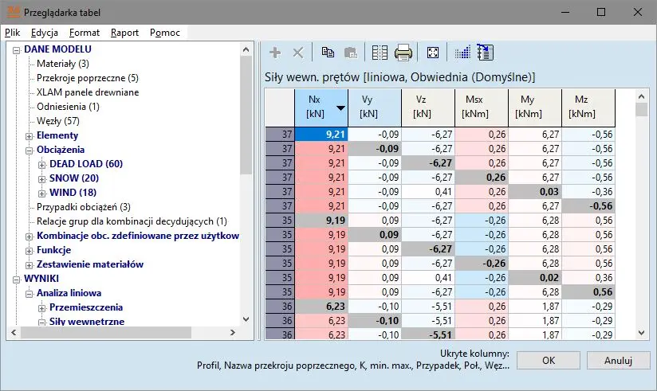Click the blue bar chart icon

pyautogui.click(x=462, y=53)
